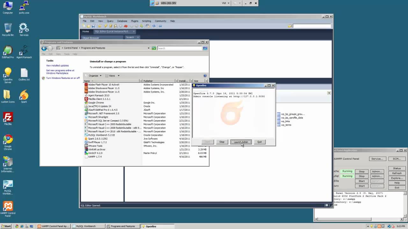Viewport: 408px width, 229px height.
Task: Select the Agent Ransack desktop icon
Action: coord(24,52)
